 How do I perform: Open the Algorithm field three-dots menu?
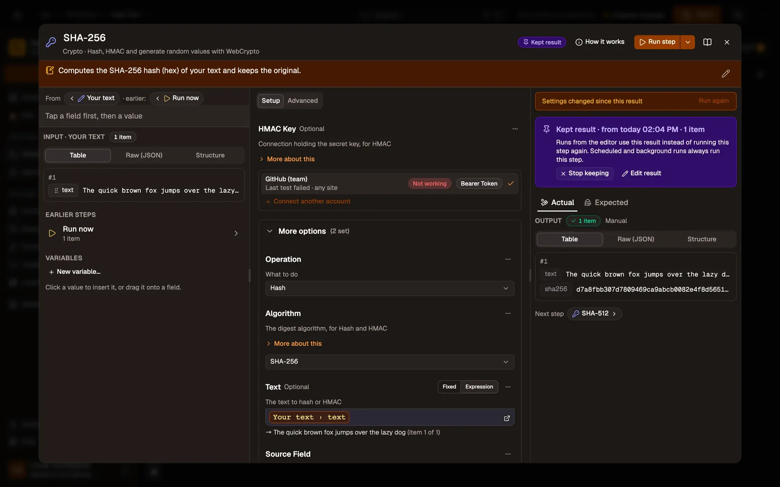pyautogui.click(x=508, y=313)
